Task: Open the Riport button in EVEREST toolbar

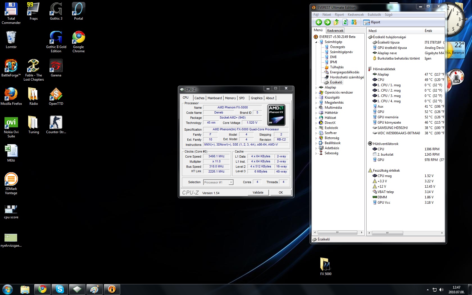Action: (x=372, y=22)
